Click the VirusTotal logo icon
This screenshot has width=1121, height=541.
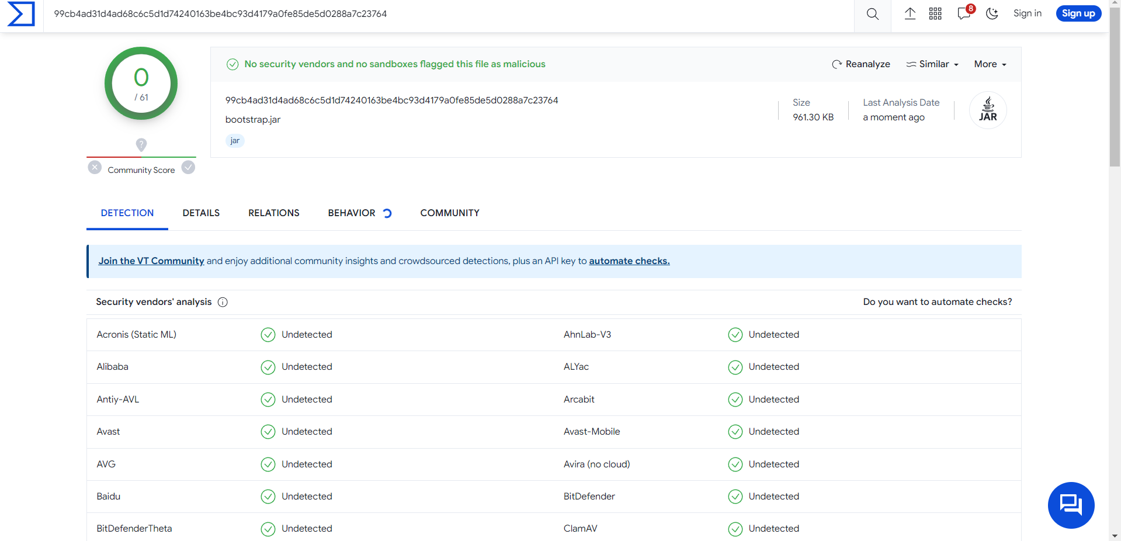point(21,14)
